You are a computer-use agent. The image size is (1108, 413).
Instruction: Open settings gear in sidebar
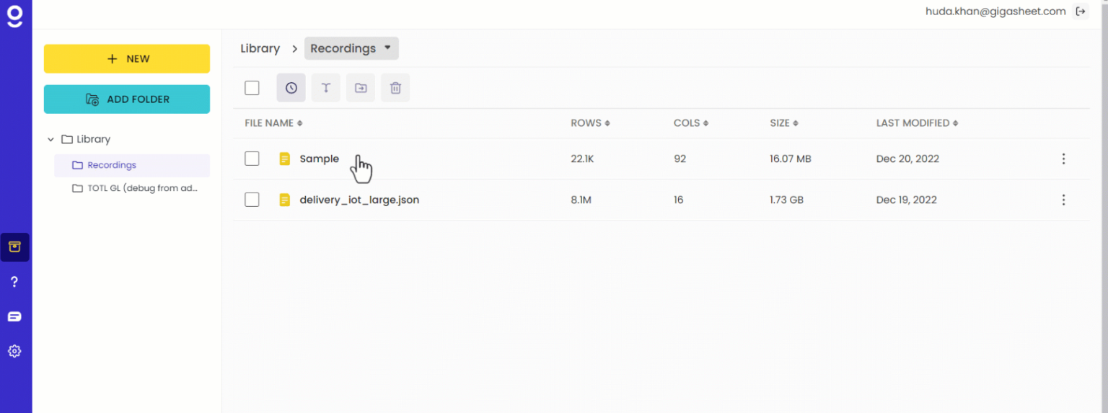(x=14, y=351)
